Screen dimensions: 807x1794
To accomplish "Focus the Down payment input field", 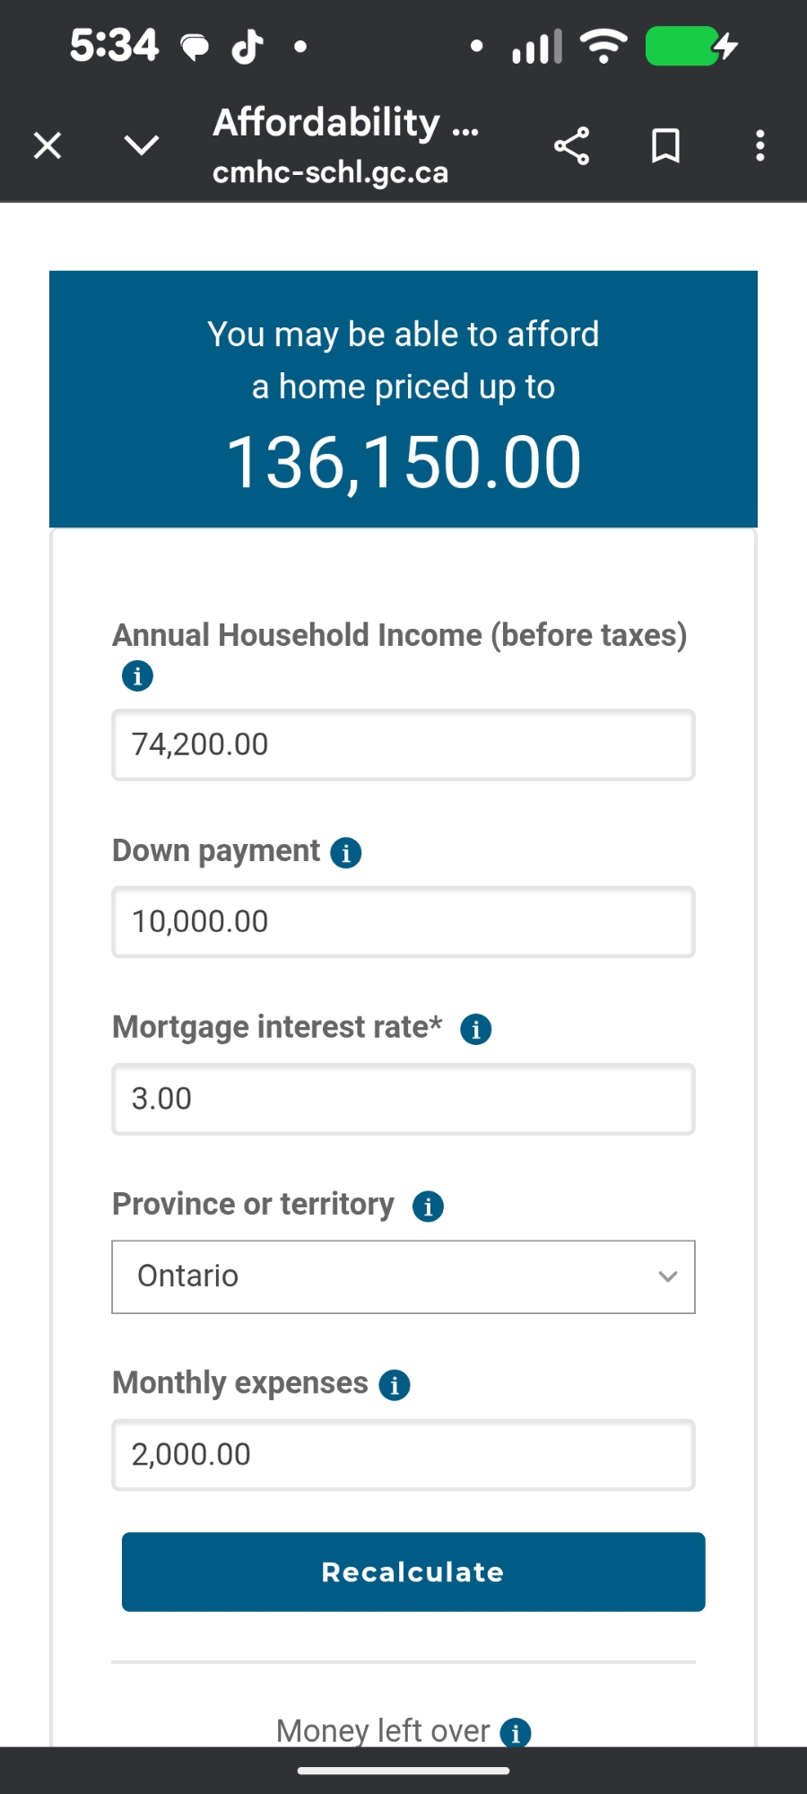I will tap(403, 922).
